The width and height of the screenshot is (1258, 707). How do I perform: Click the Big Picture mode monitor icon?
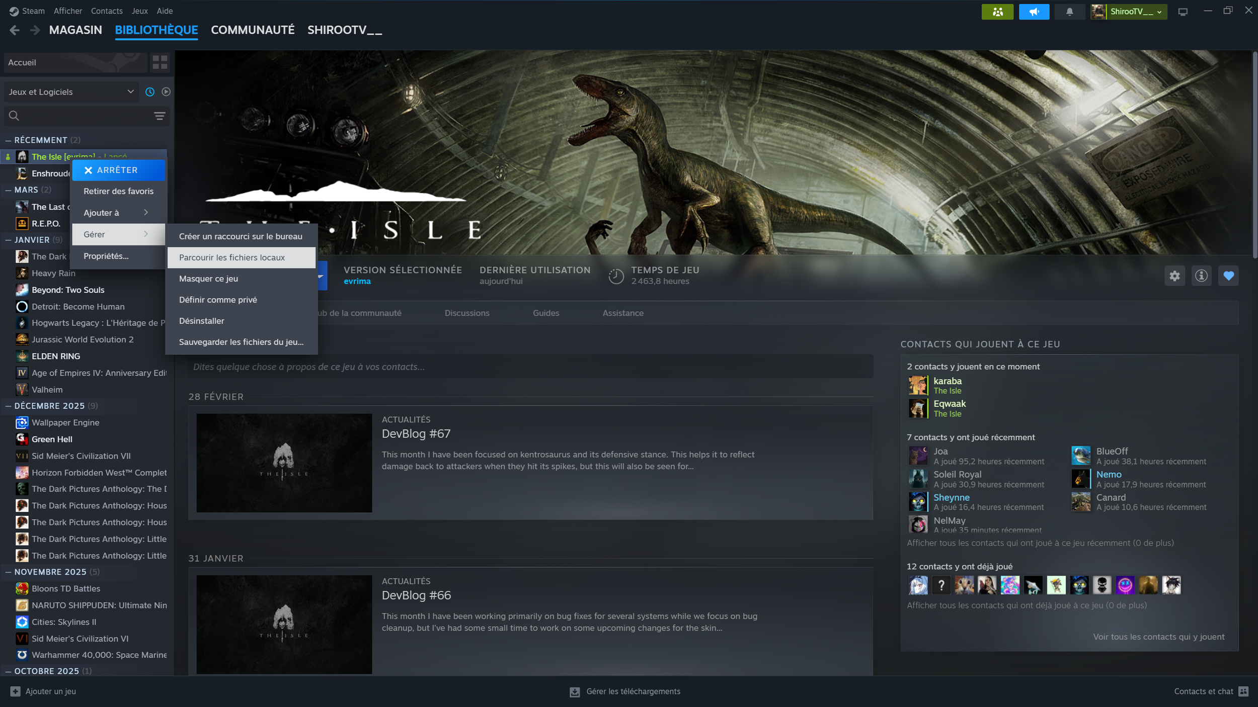(x=1183, y=12)
